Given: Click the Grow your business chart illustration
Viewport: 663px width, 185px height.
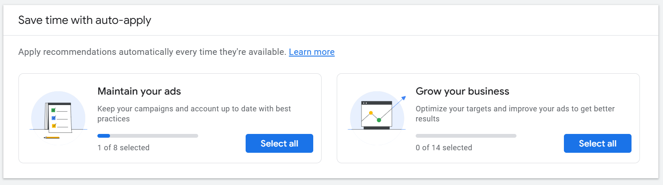Looking at the screenshot, I should [x=377, y=116].
